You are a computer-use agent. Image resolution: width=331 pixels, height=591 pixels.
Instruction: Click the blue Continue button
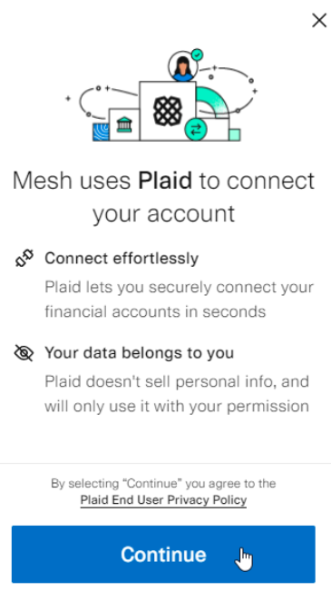[x=163, y=554]
